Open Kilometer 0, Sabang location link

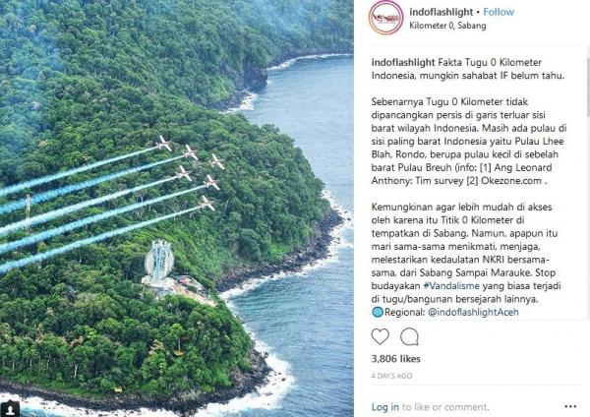tap(447, 26)
